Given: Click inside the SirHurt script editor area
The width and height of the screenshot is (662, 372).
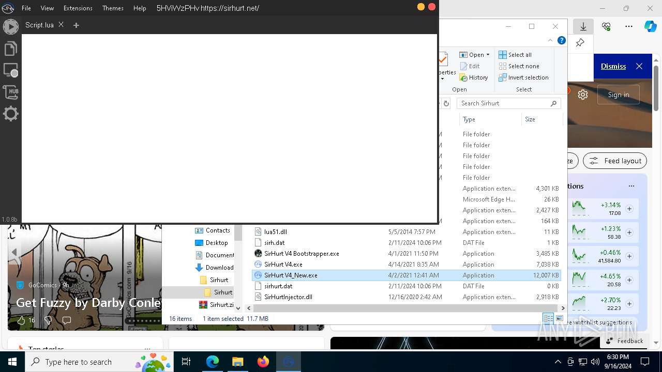Looking at the screenshot, I should 229,128.
